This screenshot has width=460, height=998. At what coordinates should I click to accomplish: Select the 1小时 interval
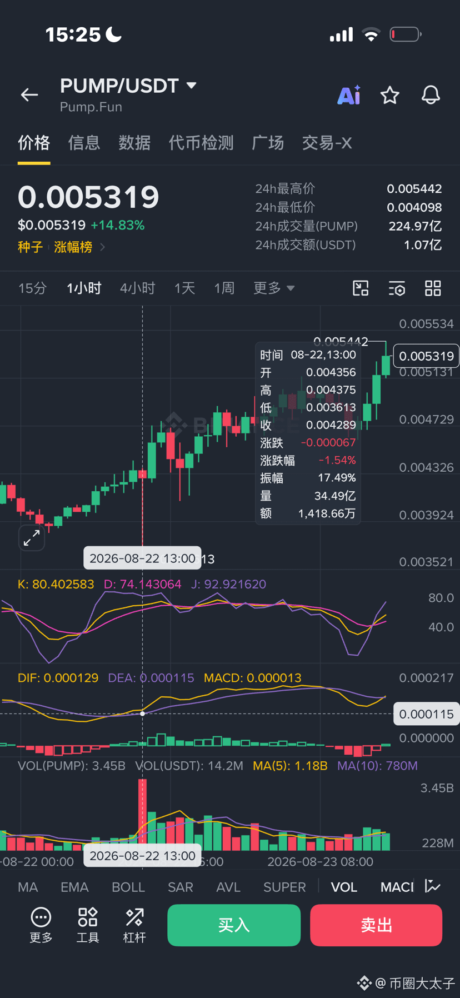(x=84, y=288)
